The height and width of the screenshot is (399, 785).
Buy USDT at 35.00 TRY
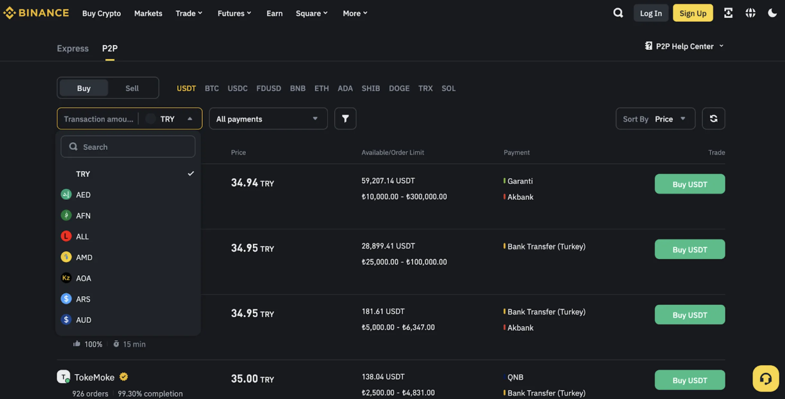[690, 380]
